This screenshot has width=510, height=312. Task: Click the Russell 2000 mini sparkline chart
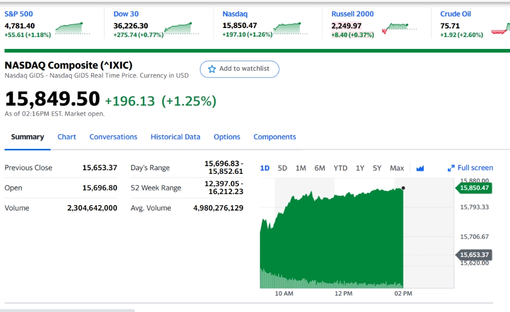[399, 28]
